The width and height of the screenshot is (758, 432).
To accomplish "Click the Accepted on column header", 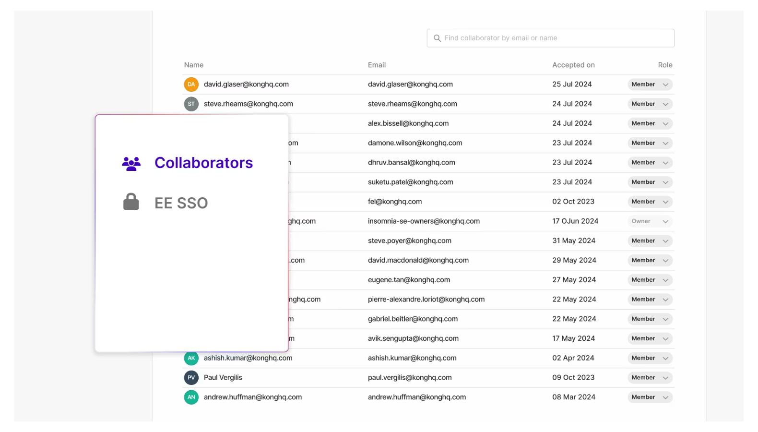I will [573, 65].
